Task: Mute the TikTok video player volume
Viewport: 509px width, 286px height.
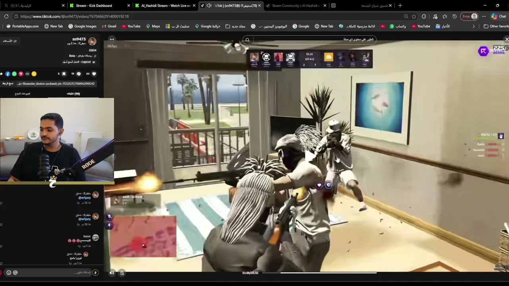Action: tap(112, 273)
